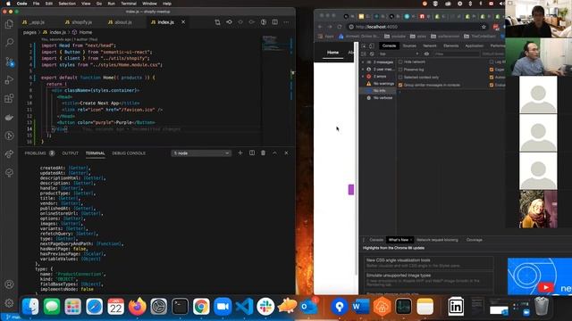572x321 pixels.
Task: Reload the localhost page in Chrome
Action: (x=340, y=27)
